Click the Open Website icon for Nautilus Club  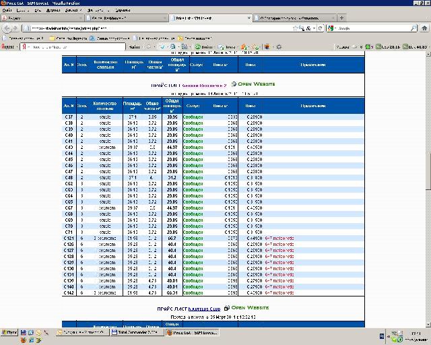tap(227, 308)
